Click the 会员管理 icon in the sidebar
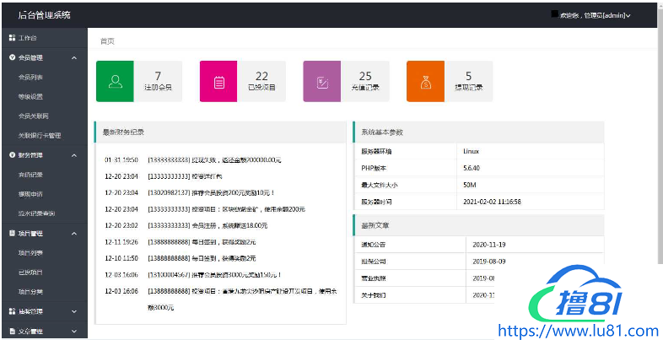The image size is (663, 340). click(x=11, y=57)
